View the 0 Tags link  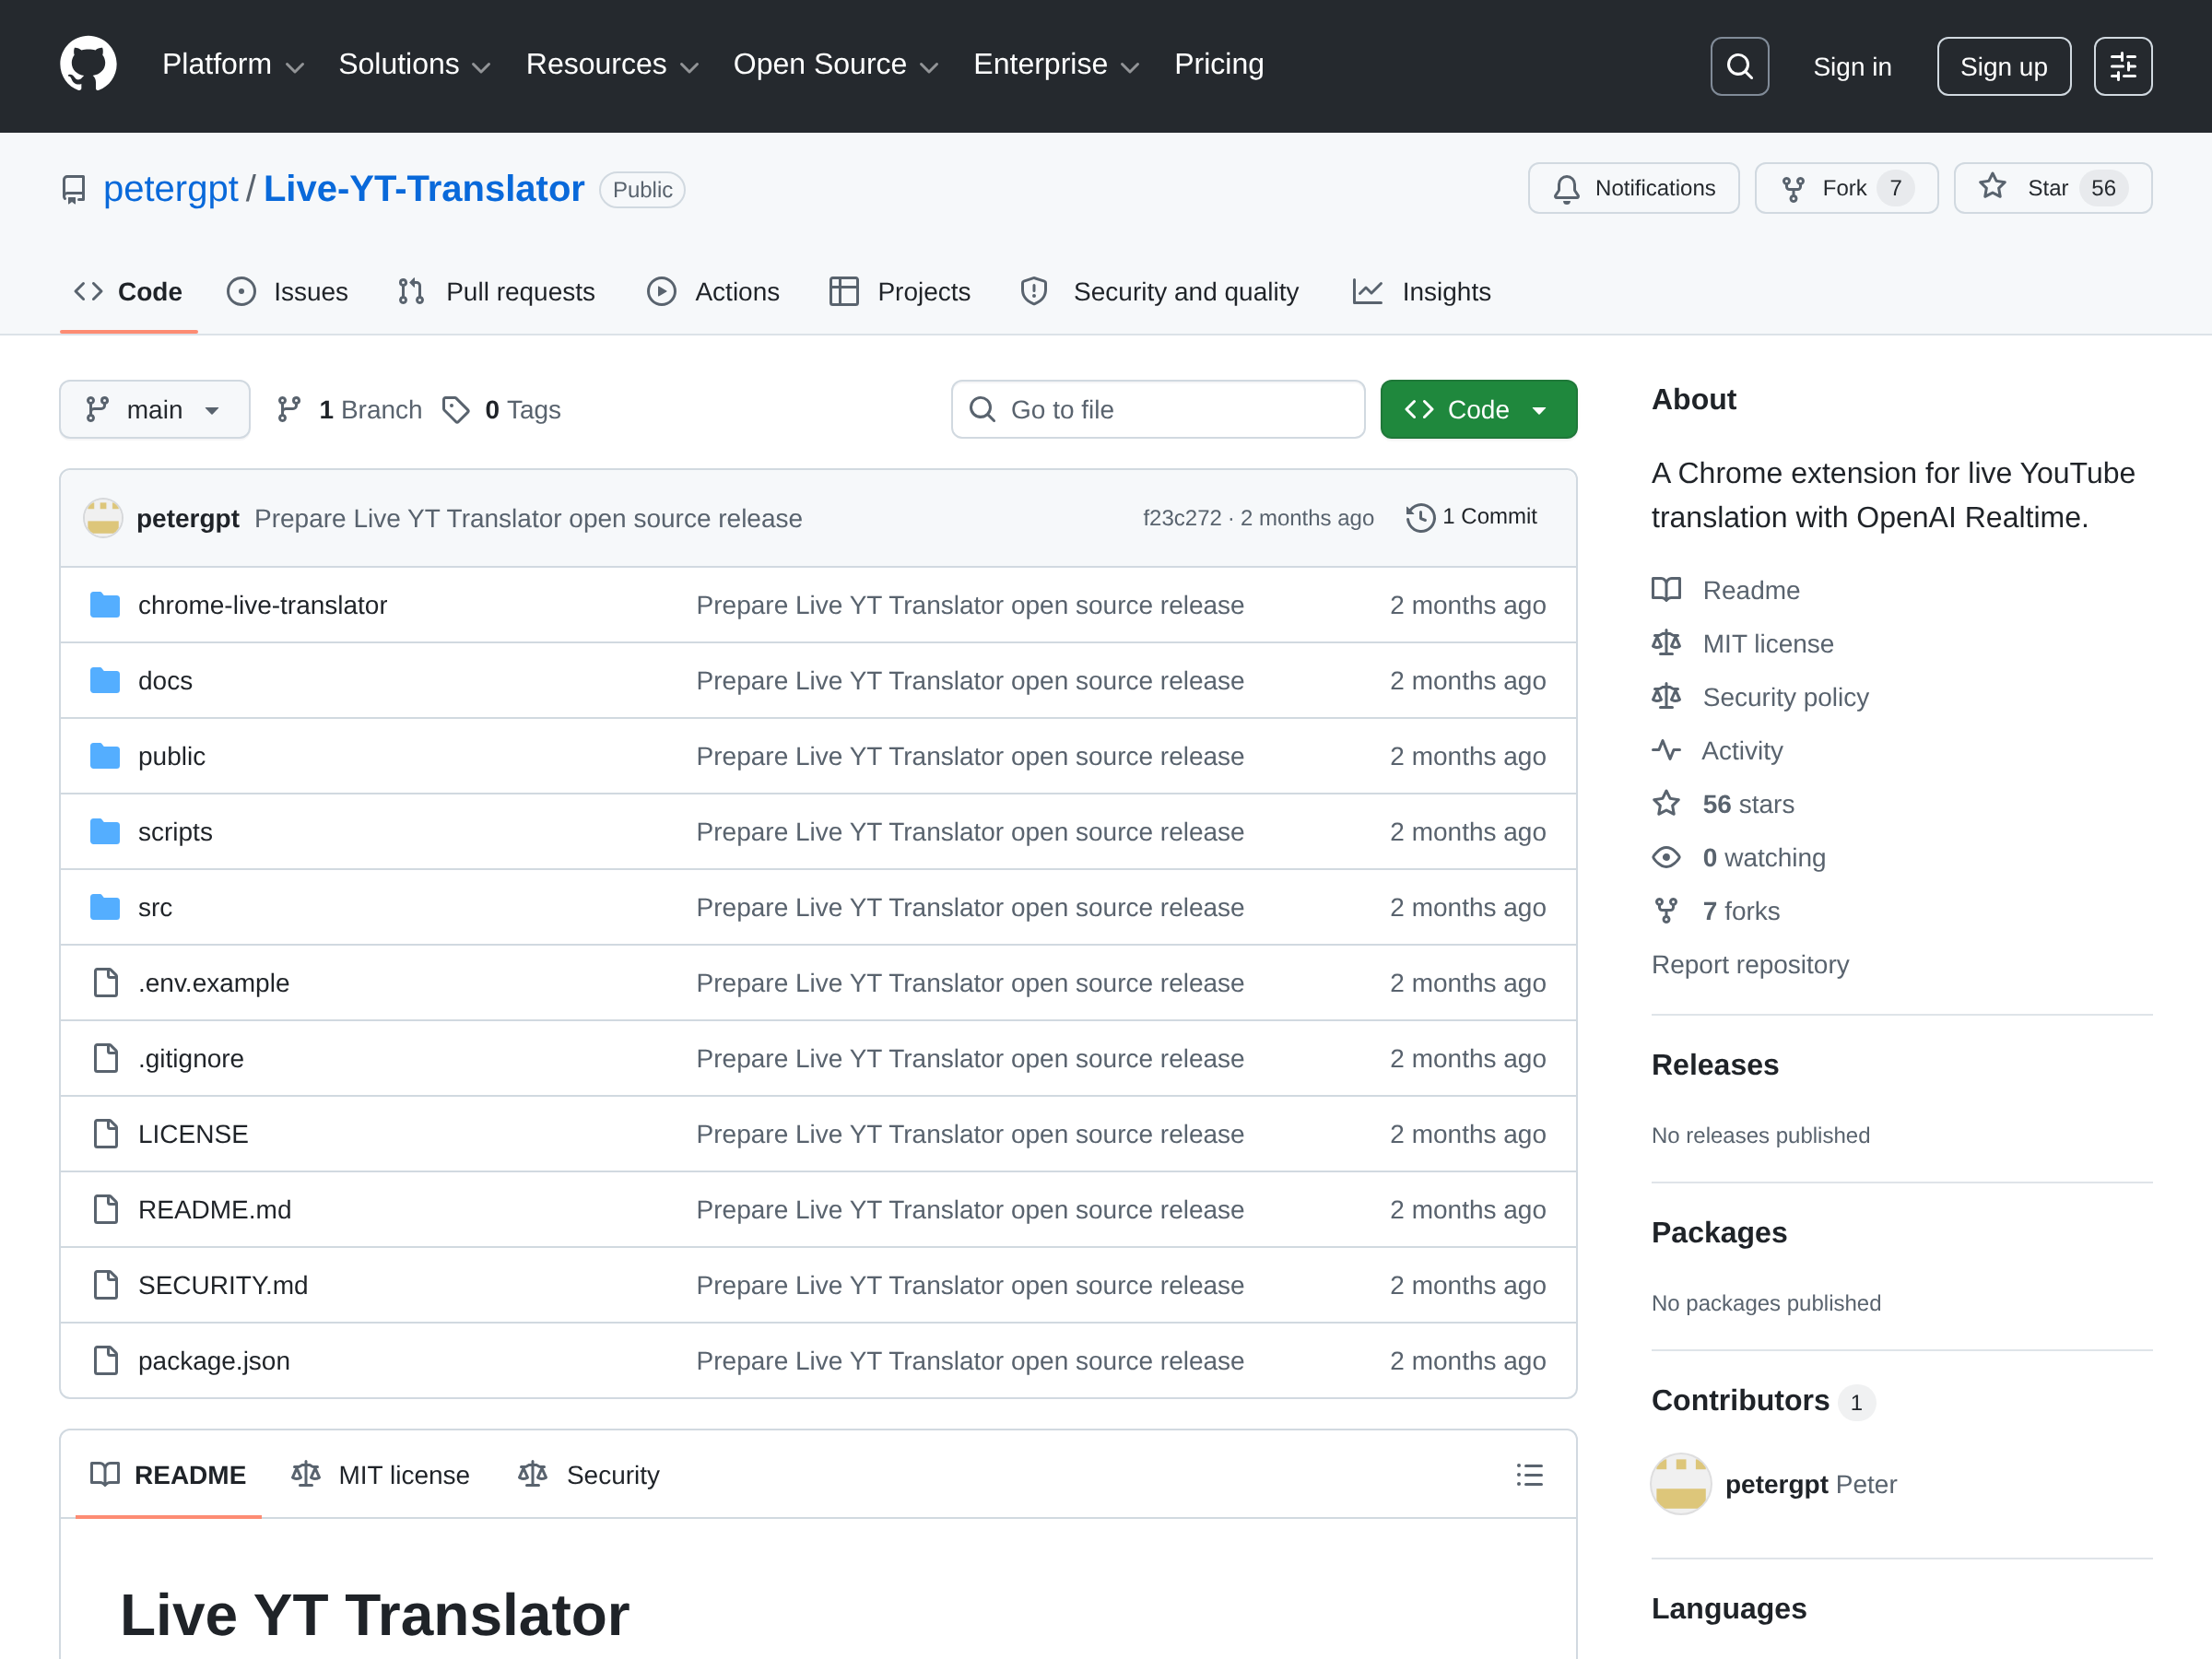[x=501, y=409]
